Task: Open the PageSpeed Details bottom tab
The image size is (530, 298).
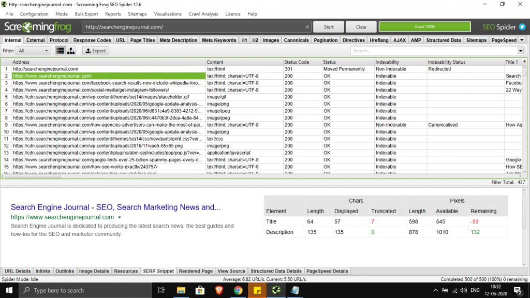Action: 327,271
